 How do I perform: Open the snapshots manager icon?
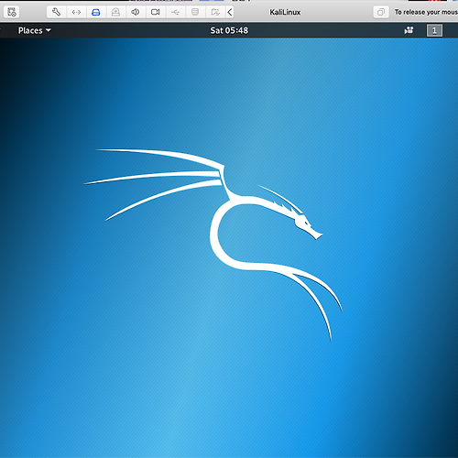(x=12, y=12)
